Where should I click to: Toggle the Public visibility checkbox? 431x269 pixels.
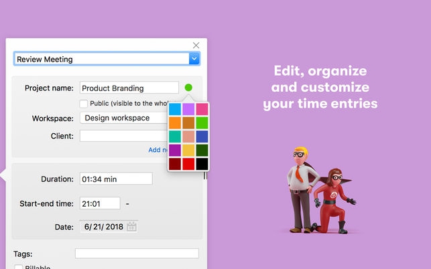pyautogui.click(x=84, y=104)
